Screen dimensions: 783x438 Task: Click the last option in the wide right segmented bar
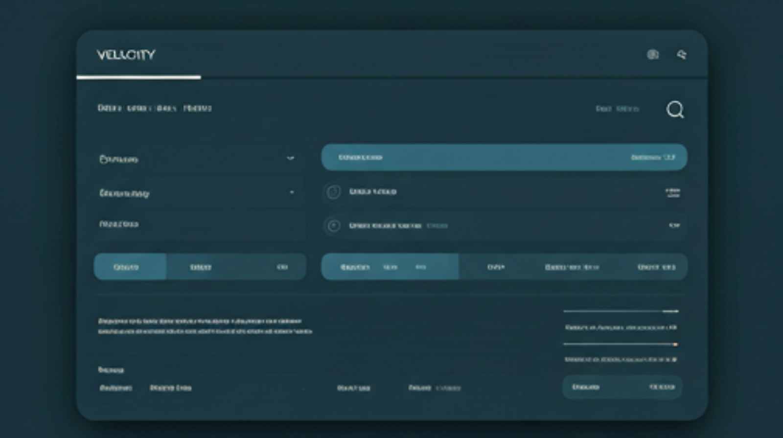pyautogui.click(x=656, y=267)
